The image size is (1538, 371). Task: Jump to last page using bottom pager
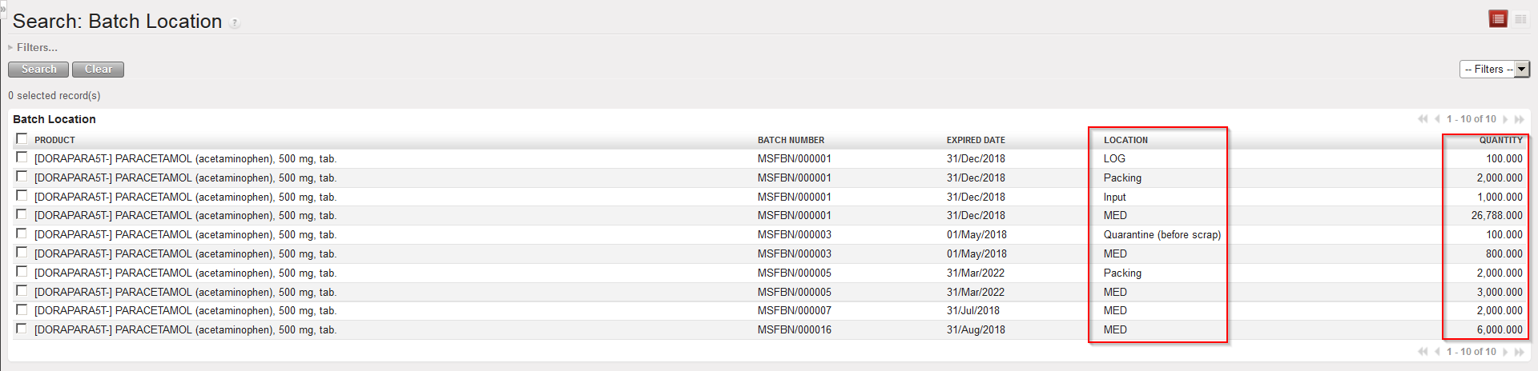[x=1520, y=352]
